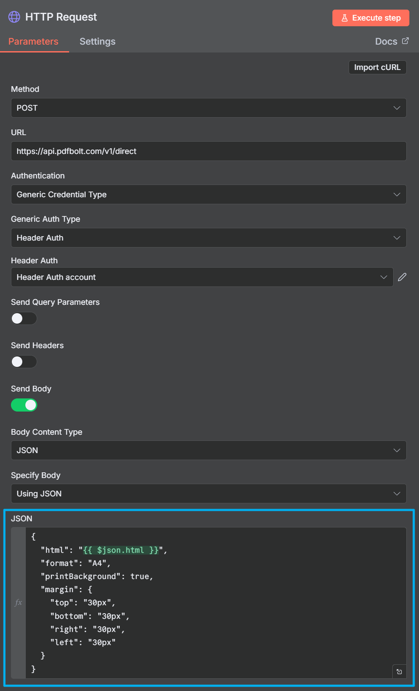The height and width of the screenshot is (691, 419).
Task: Expand the Authentication dropdown showing Generic Credential Type
Action: (209, 194)
